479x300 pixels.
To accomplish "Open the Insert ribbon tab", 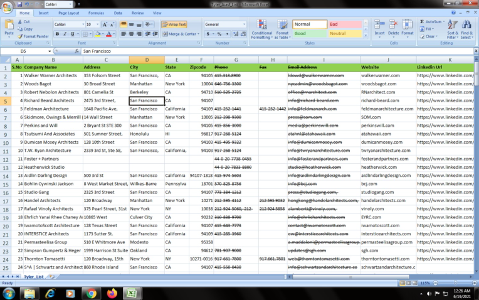I will coord(43,13).
